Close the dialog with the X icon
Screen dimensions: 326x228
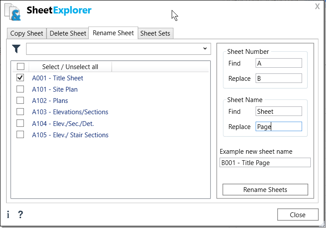tap(317, 7)
